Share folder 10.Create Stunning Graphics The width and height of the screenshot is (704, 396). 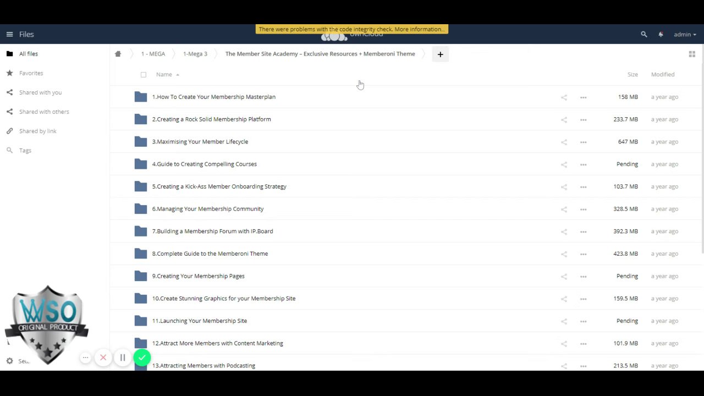564,299
